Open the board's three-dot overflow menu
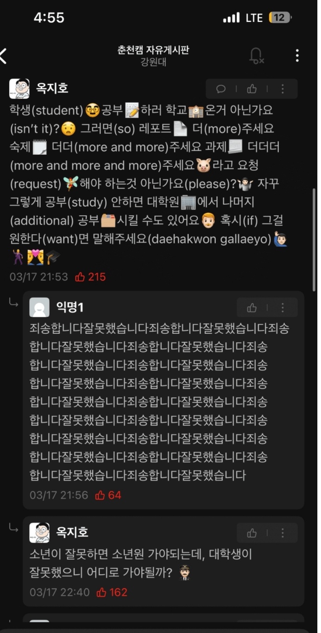The width and height of the screenshot is (321, 633). pos(297,56)
